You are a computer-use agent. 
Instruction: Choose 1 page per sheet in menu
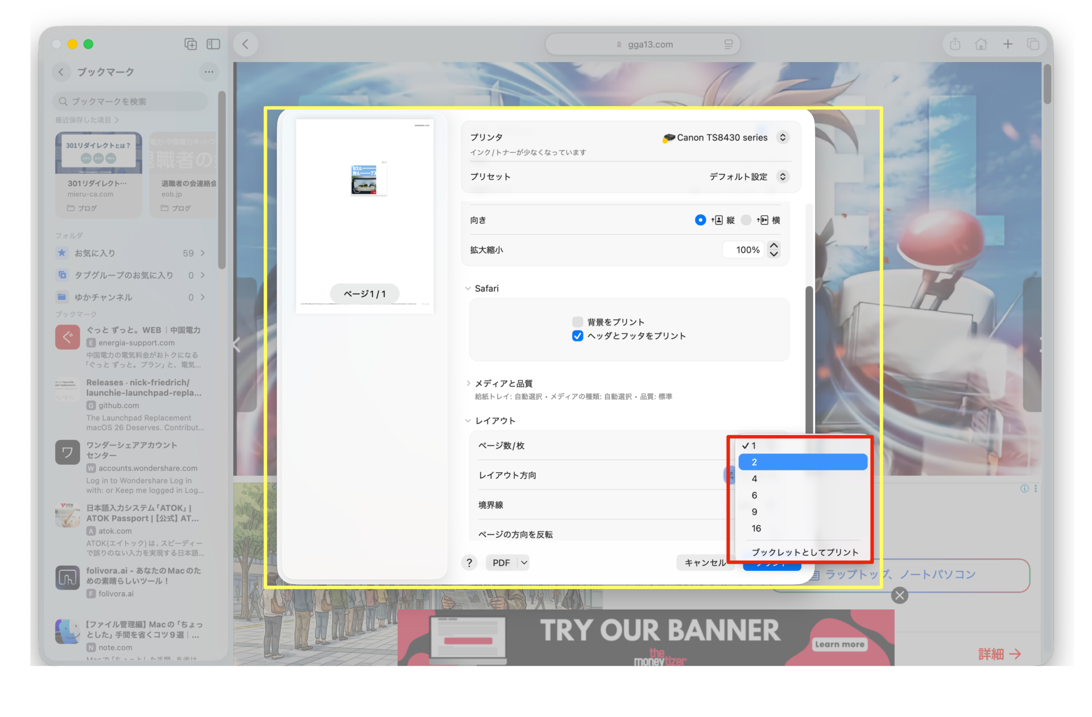coord(803,446)
